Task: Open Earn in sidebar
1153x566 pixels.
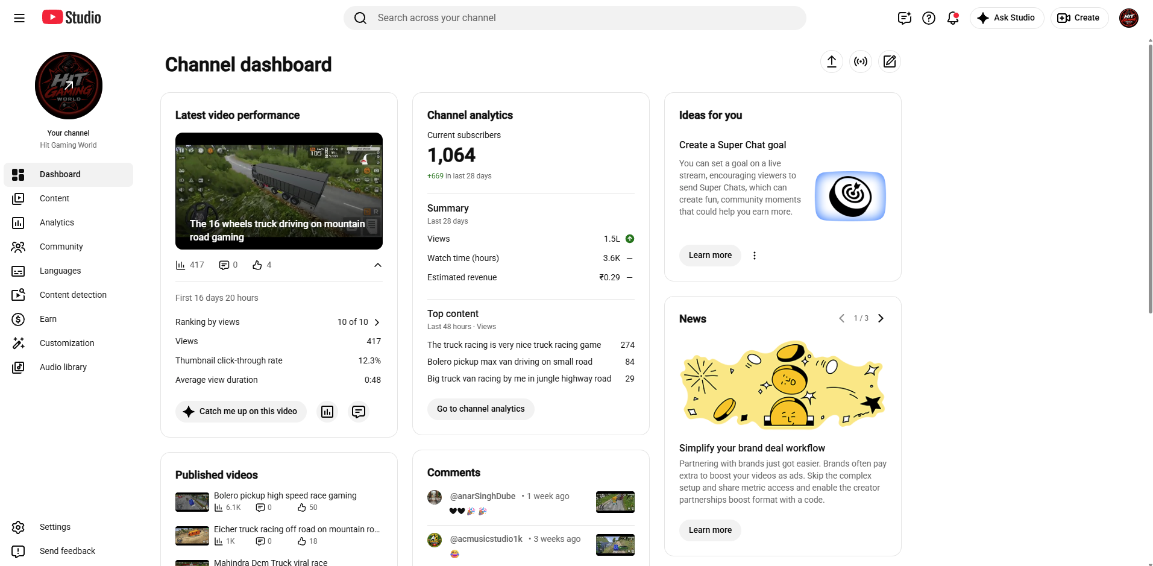Action: [x=68, y=319]
